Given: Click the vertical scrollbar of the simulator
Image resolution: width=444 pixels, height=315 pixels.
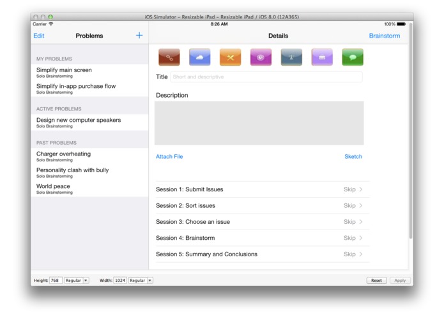Looking at the screenshot, I should point(411,131).
